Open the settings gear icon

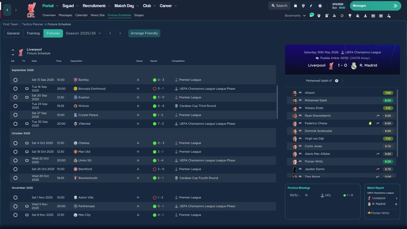click(x=320, y=6)
